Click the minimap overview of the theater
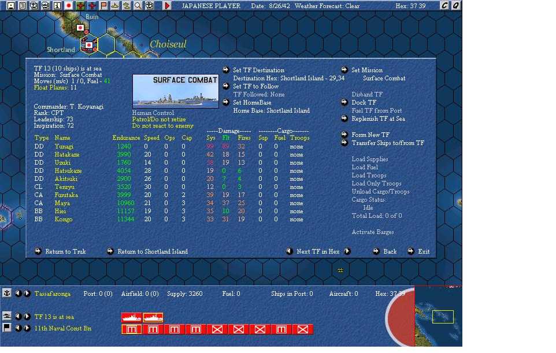556x353 pixels. pos(438,316)
